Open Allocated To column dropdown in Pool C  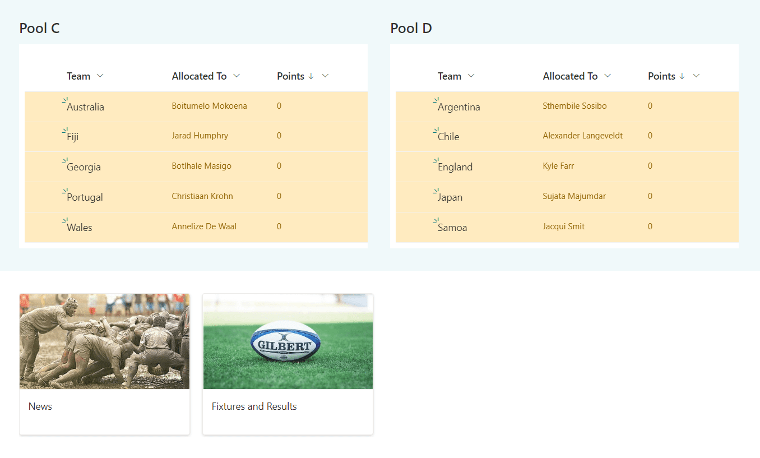coord(237,76)
